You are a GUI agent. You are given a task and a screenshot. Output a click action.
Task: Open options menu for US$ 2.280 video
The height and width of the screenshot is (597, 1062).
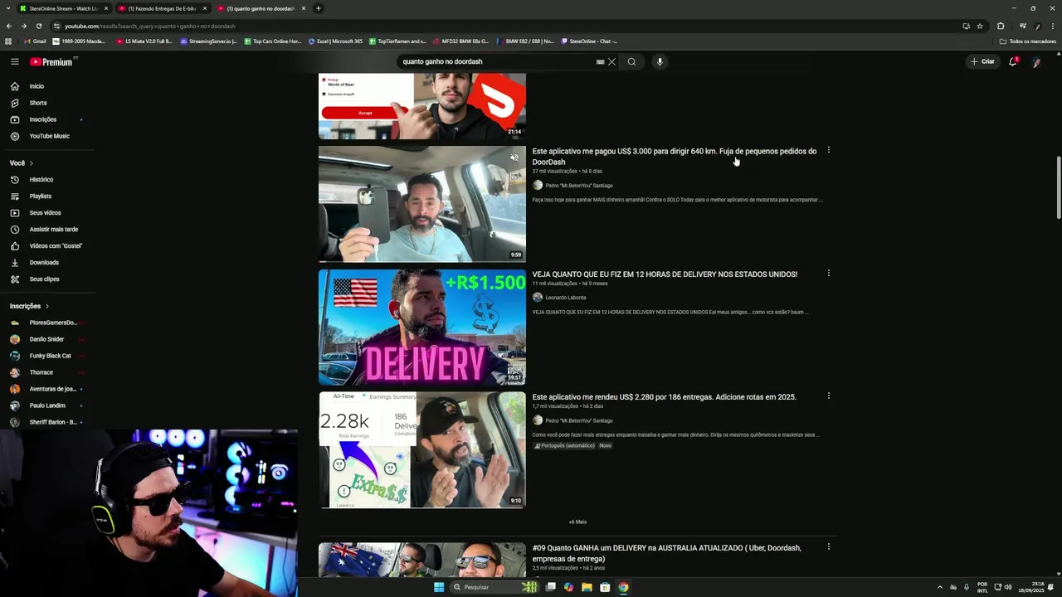(x=828, y=396)
